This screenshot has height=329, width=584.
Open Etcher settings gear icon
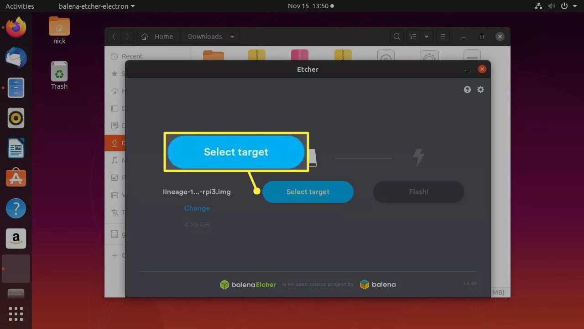pyautogui.click(x=480, y=90)
